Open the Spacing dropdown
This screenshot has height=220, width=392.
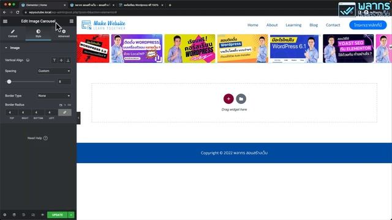click(54, 71)
